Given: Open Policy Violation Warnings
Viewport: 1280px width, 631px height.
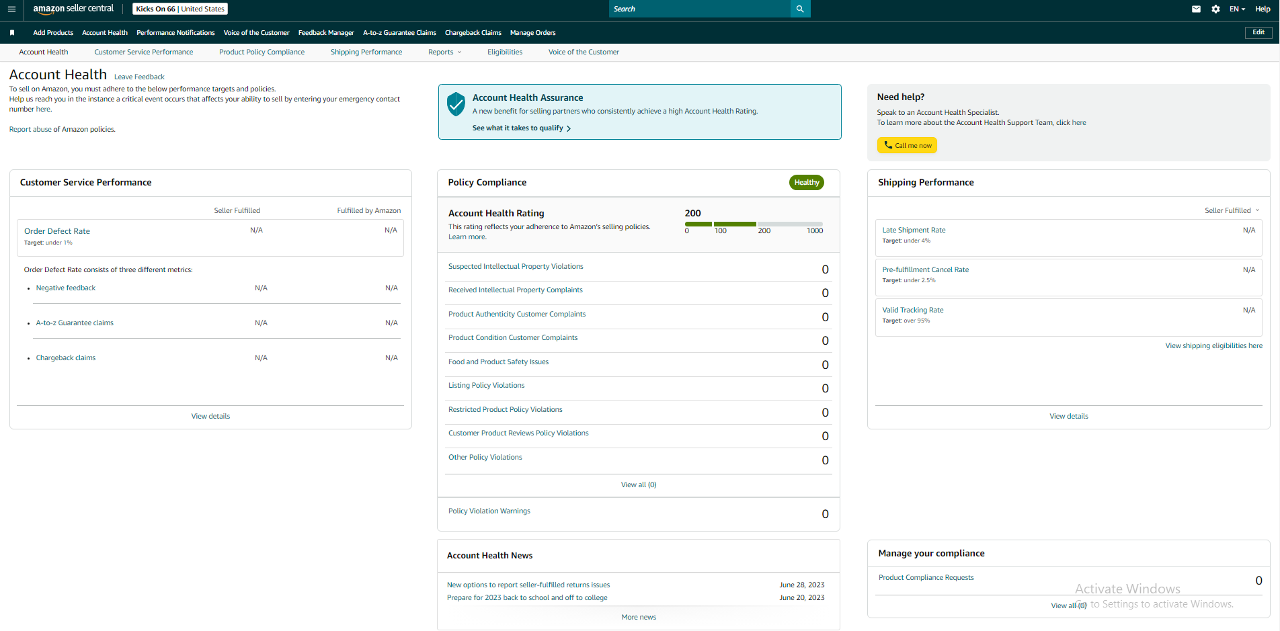Looking at the screenshot, I should tap(489, 511).
